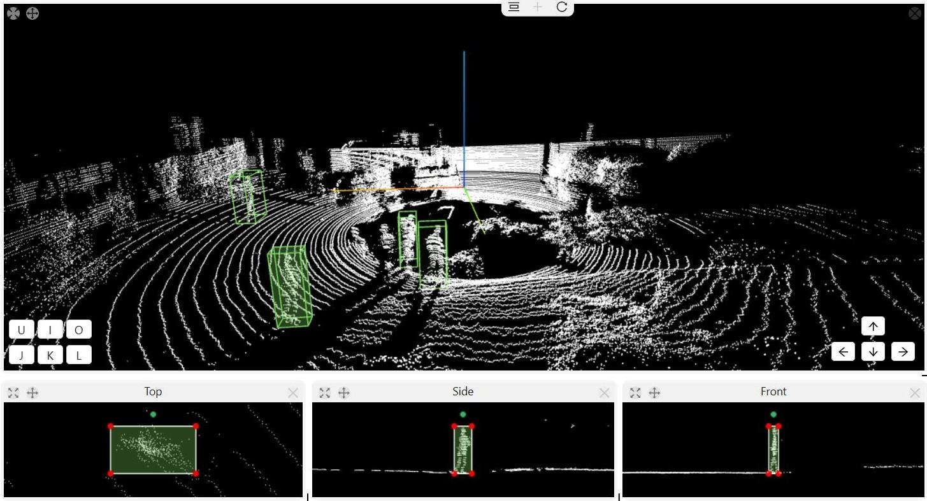This screenshot has height=501, width=927.
Task: Click the circular reset arrow in the top toolbar
Action: click(x=561, y=7)
